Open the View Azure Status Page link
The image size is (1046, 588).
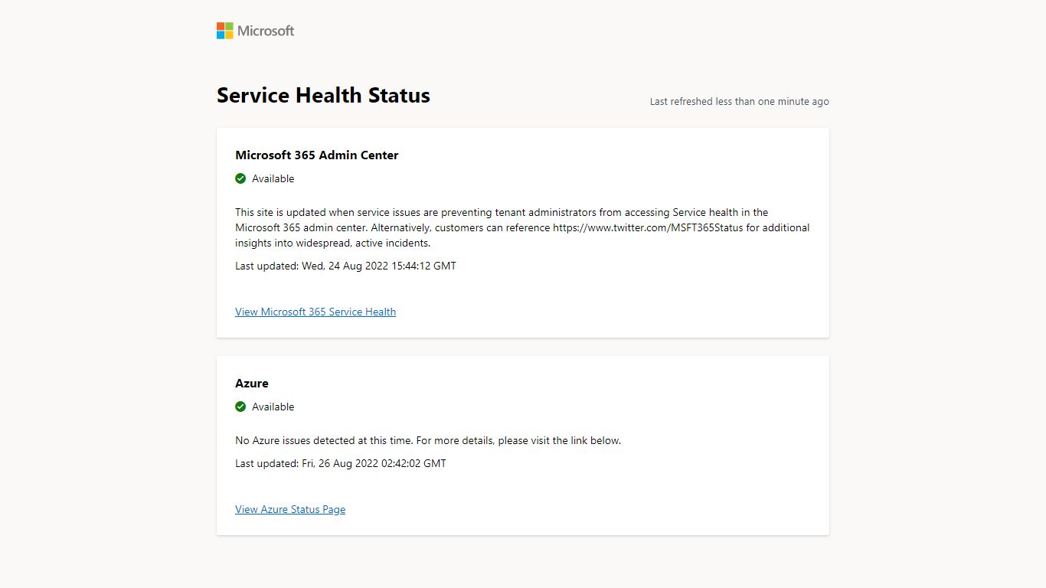[290, 509]
